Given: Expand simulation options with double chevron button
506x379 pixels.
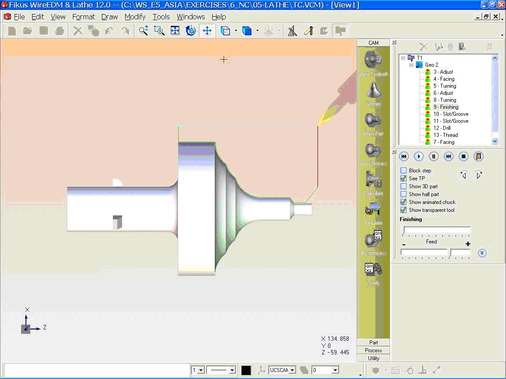Looking at the screenshot, I should coord(482,253).
